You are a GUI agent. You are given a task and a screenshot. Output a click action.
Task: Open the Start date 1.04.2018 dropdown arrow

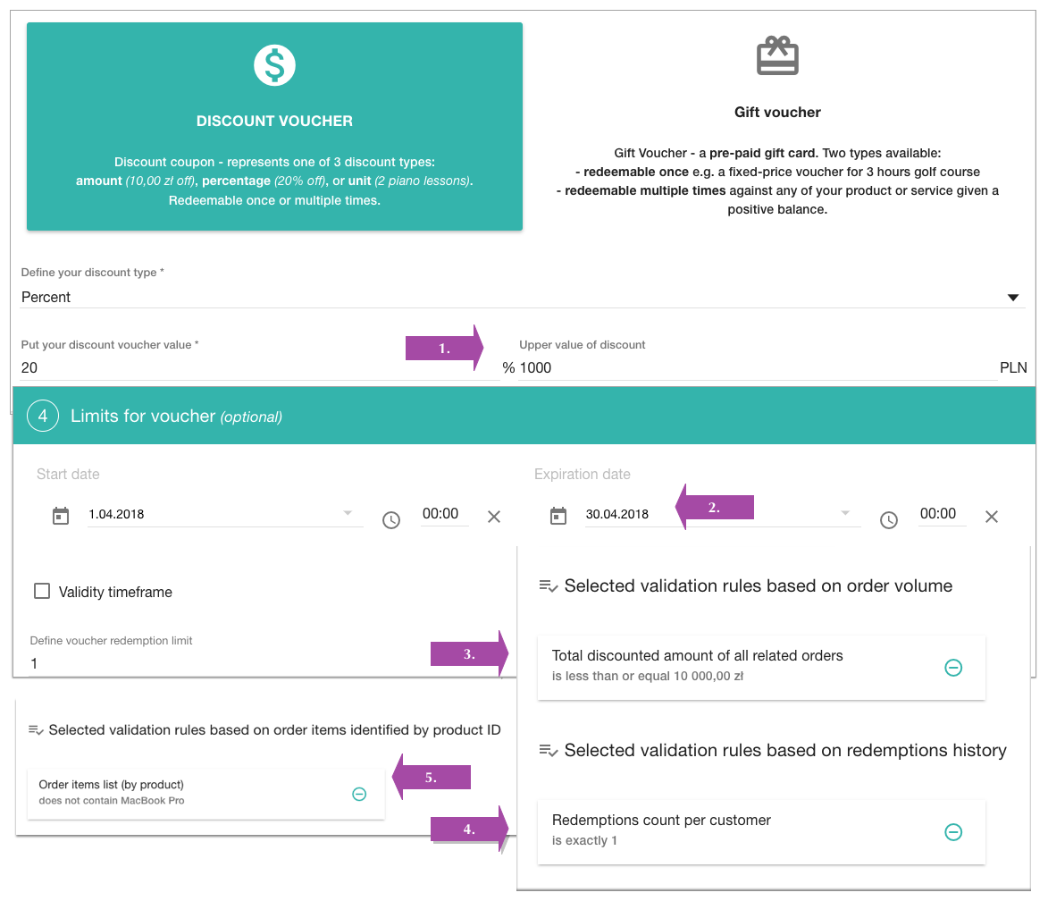point(348,513)
